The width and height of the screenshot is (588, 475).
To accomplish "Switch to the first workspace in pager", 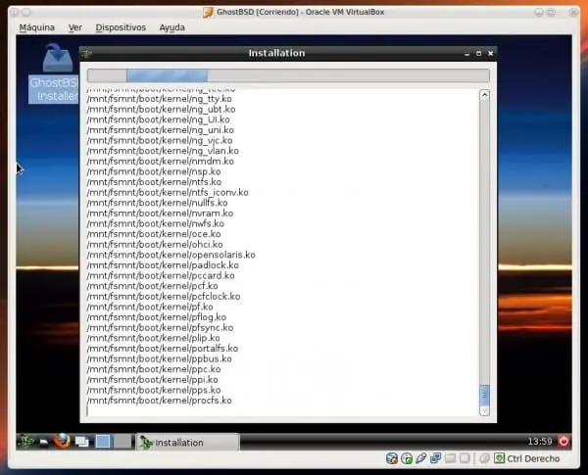I will click(103, 442).
